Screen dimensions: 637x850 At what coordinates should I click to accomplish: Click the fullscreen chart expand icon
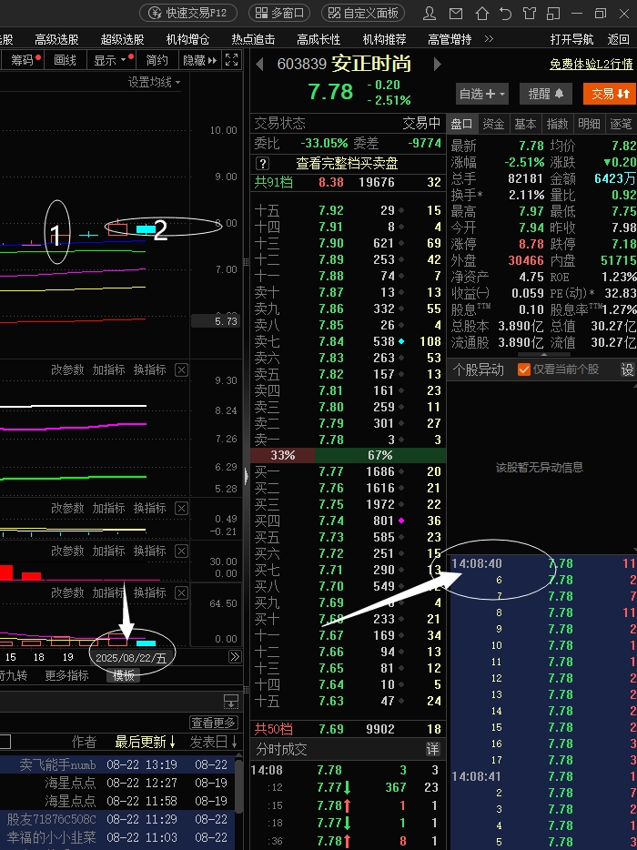pyautogui.click(x=231, y=60)
